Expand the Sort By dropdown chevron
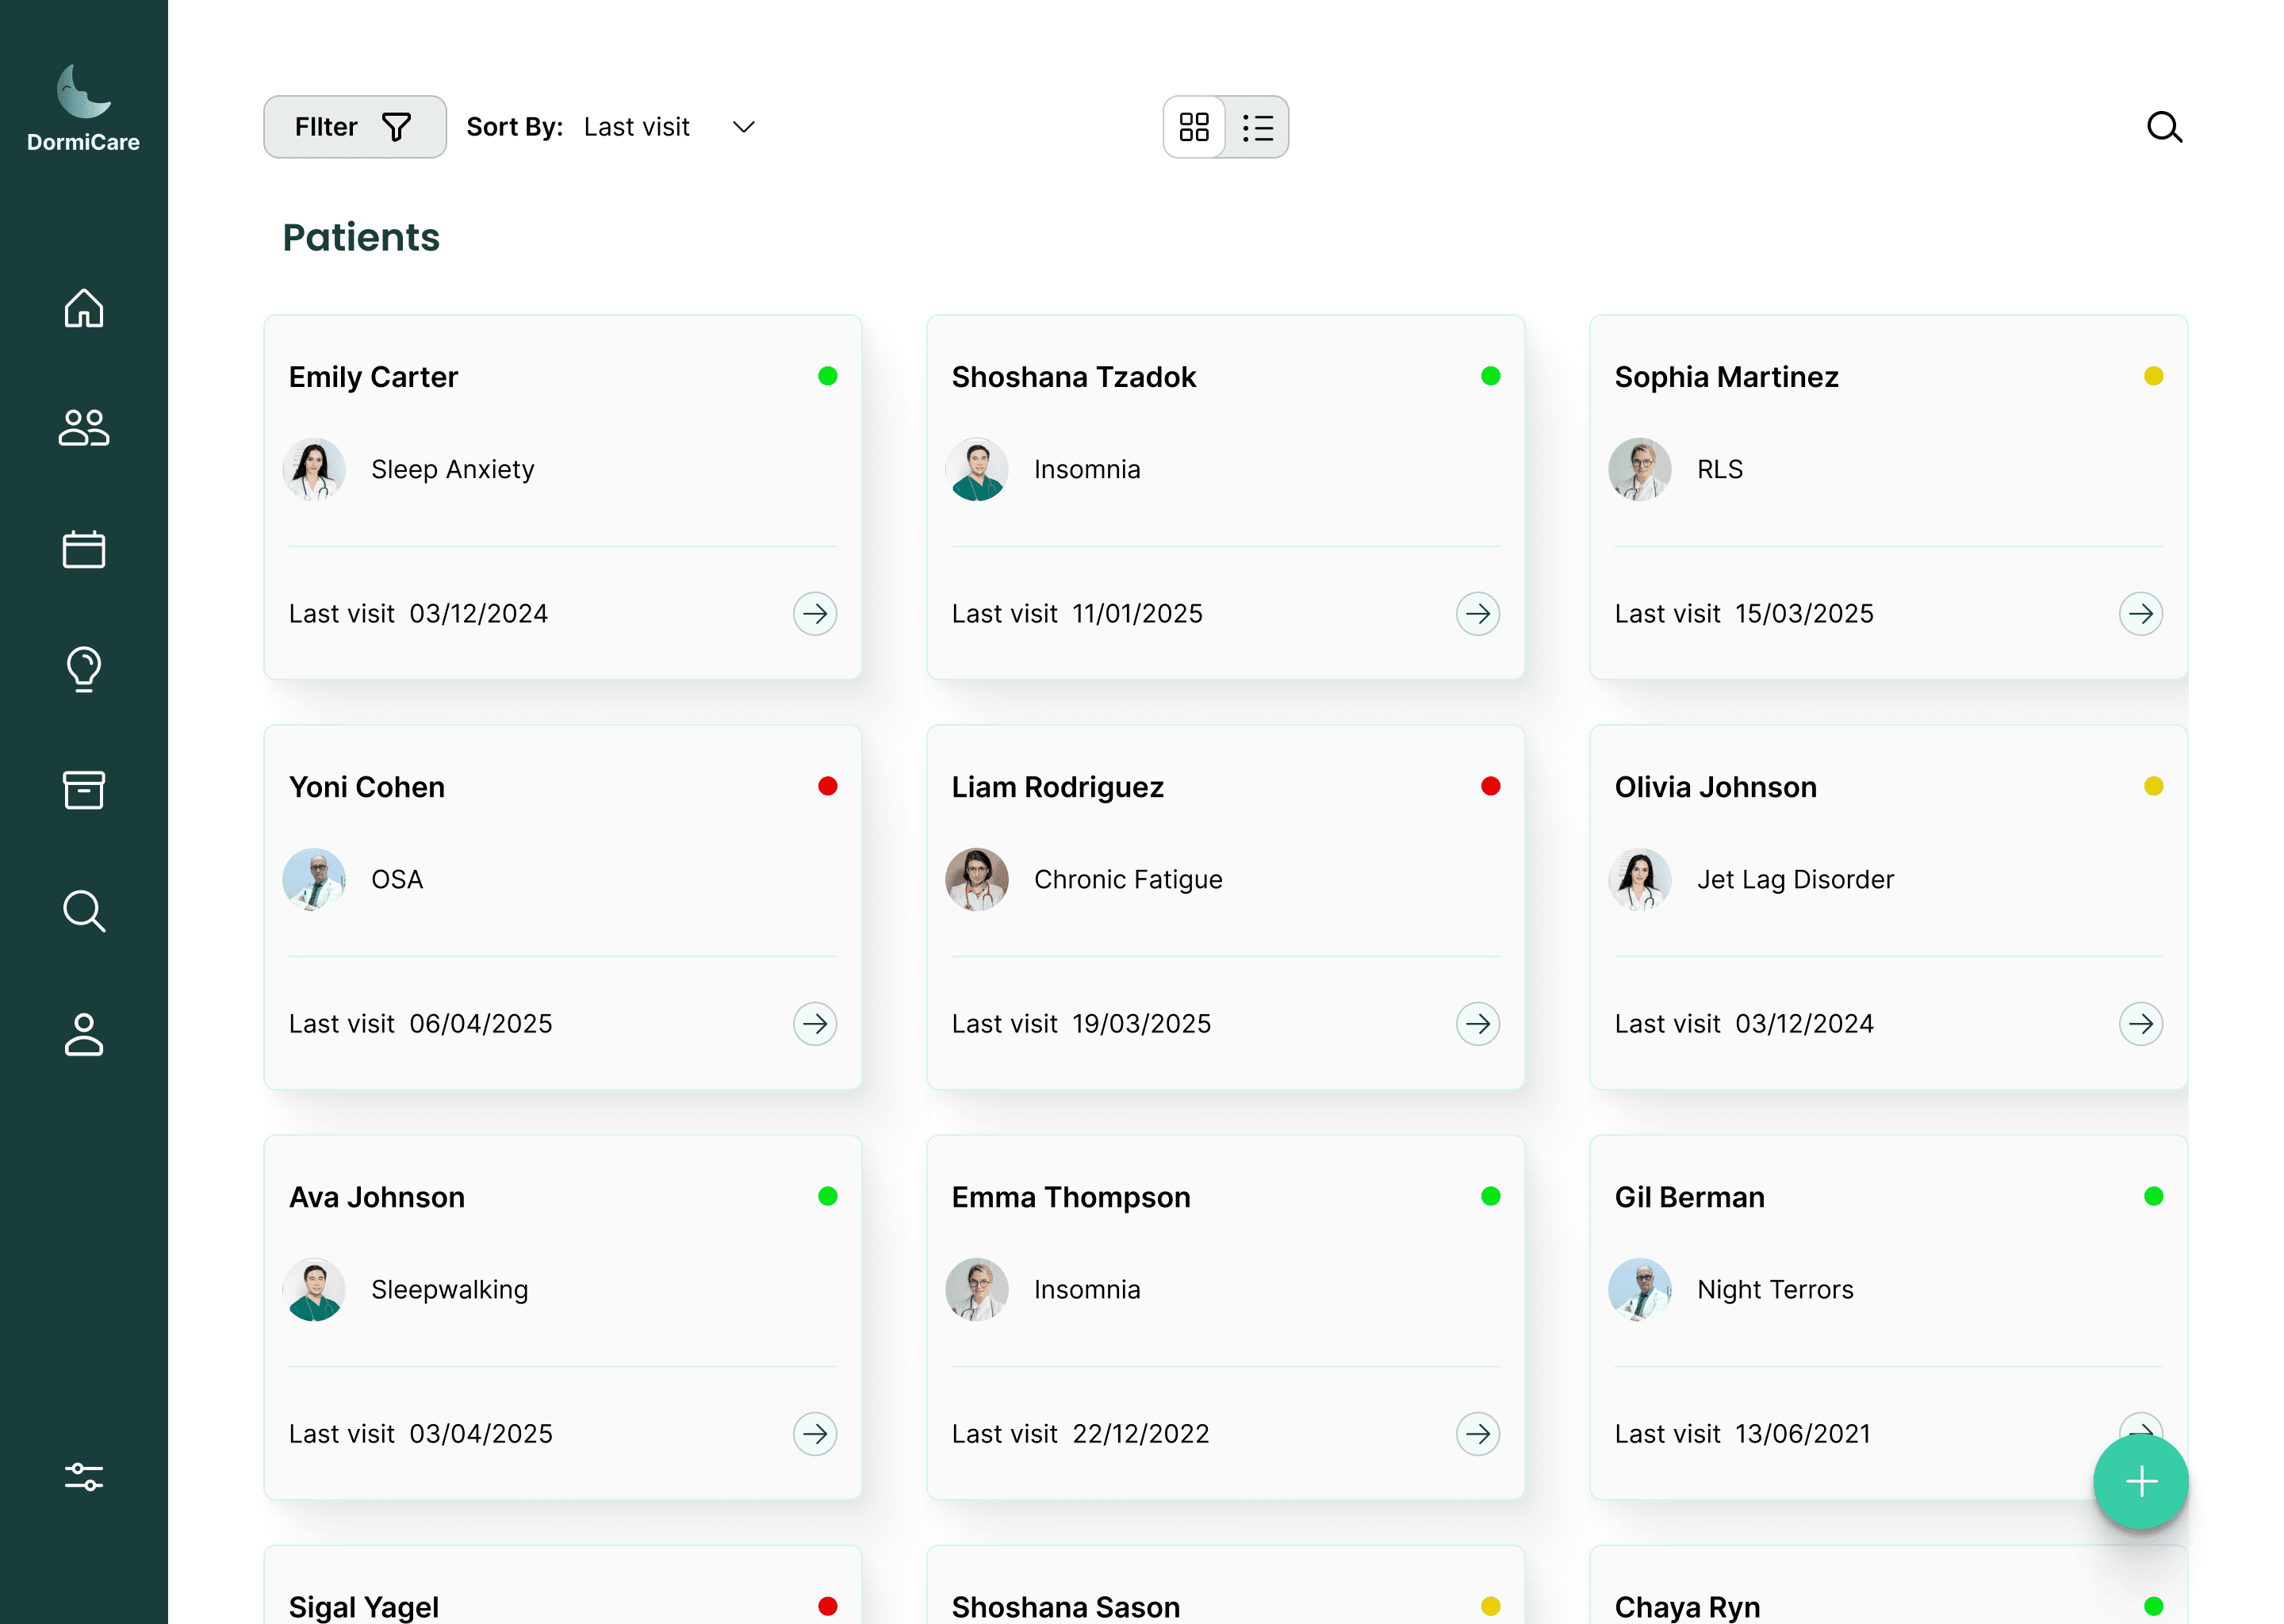This screenshot has width=2284, height=1624. pyautogui.click(x=743, y=127)
